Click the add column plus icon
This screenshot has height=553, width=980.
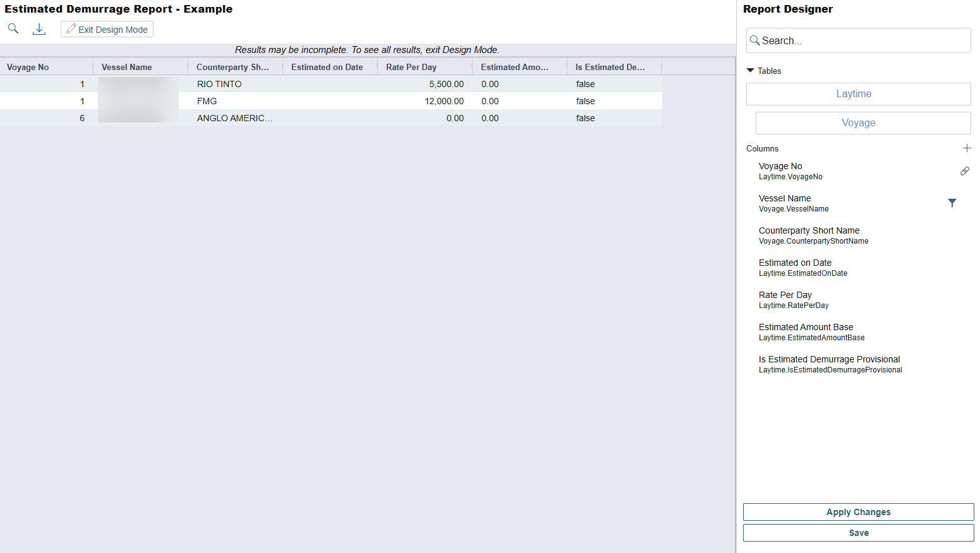[x=966, y=148]
